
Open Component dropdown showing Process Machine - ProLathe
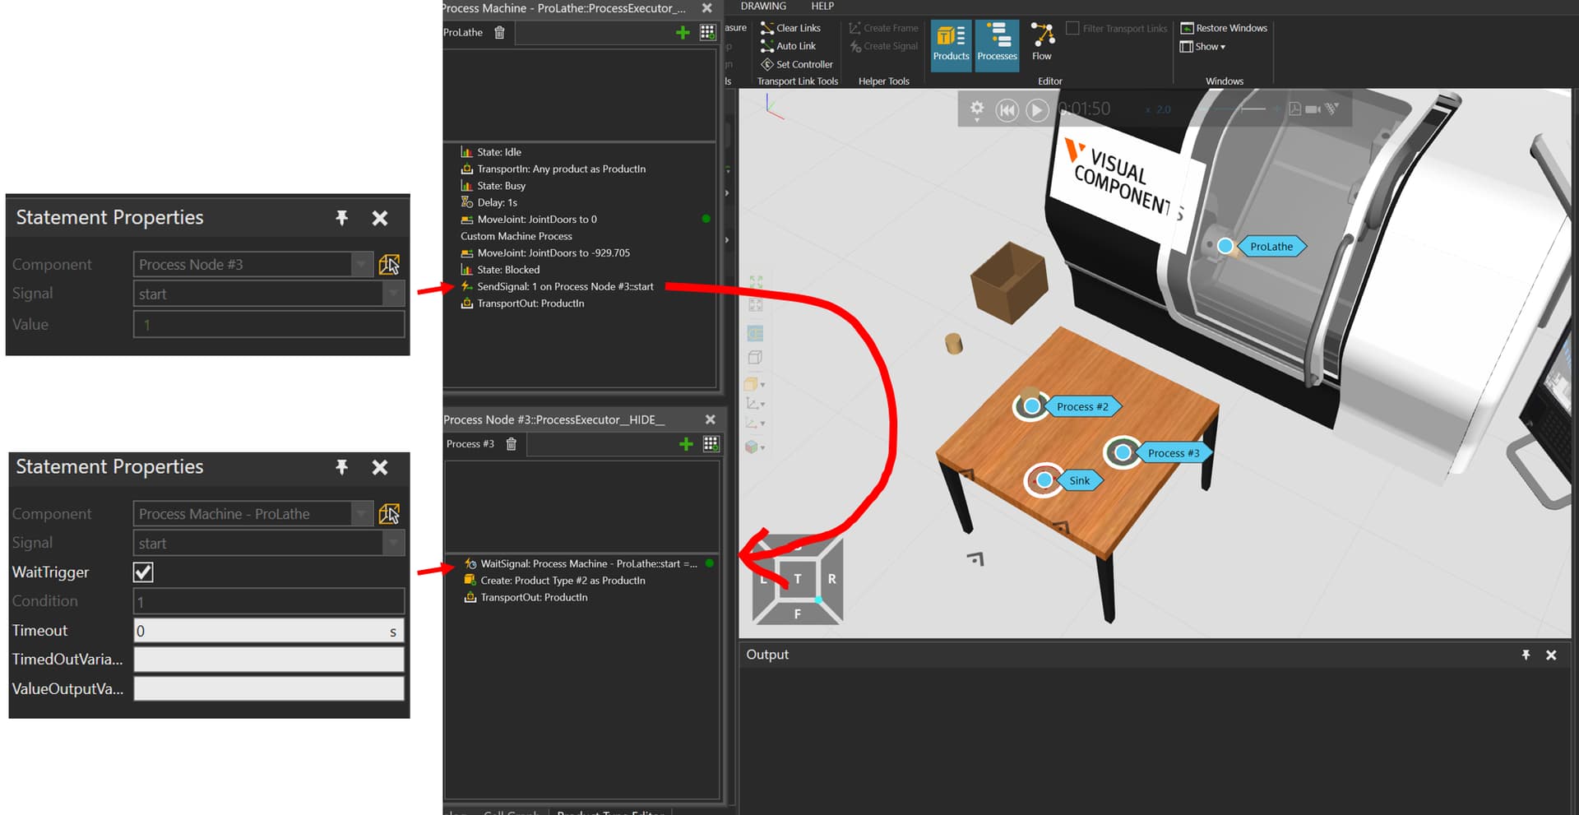[x=361, y=514]
